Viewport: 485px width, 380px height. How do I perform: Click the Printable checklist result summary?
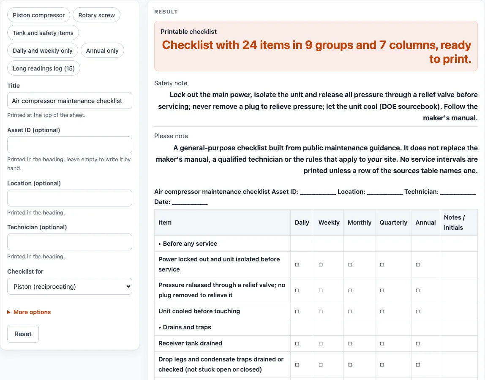click(x=316, y=46)
